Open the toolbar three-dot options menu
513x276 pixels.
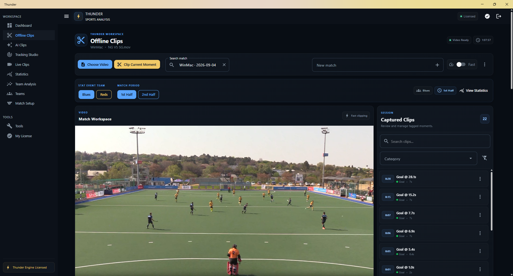pos(485,64)
